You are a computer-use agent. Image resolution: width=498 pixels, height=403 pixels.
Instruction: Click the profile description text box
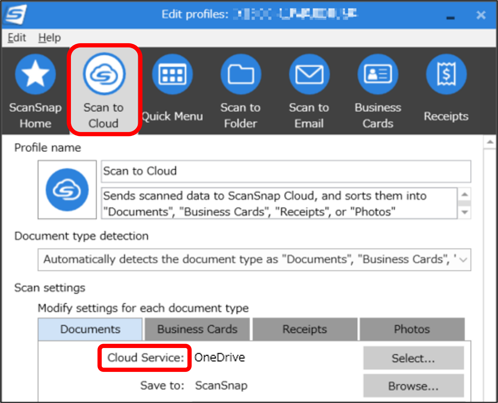click(x=279, y=203)
